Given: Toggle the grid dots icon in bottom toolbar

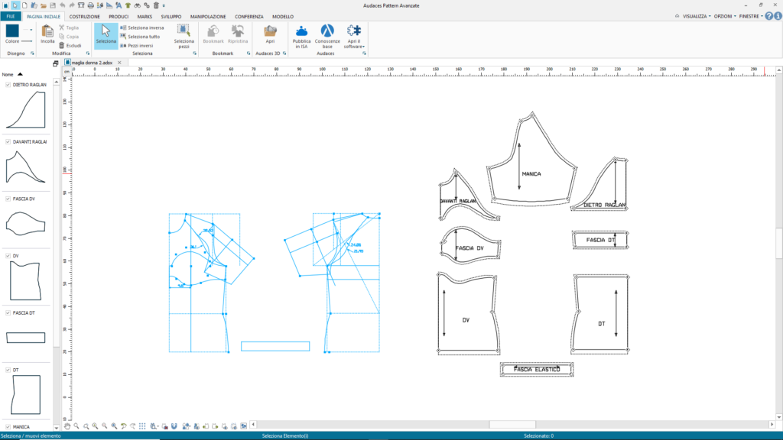Looking at the screenshot, I should point(142,426).
